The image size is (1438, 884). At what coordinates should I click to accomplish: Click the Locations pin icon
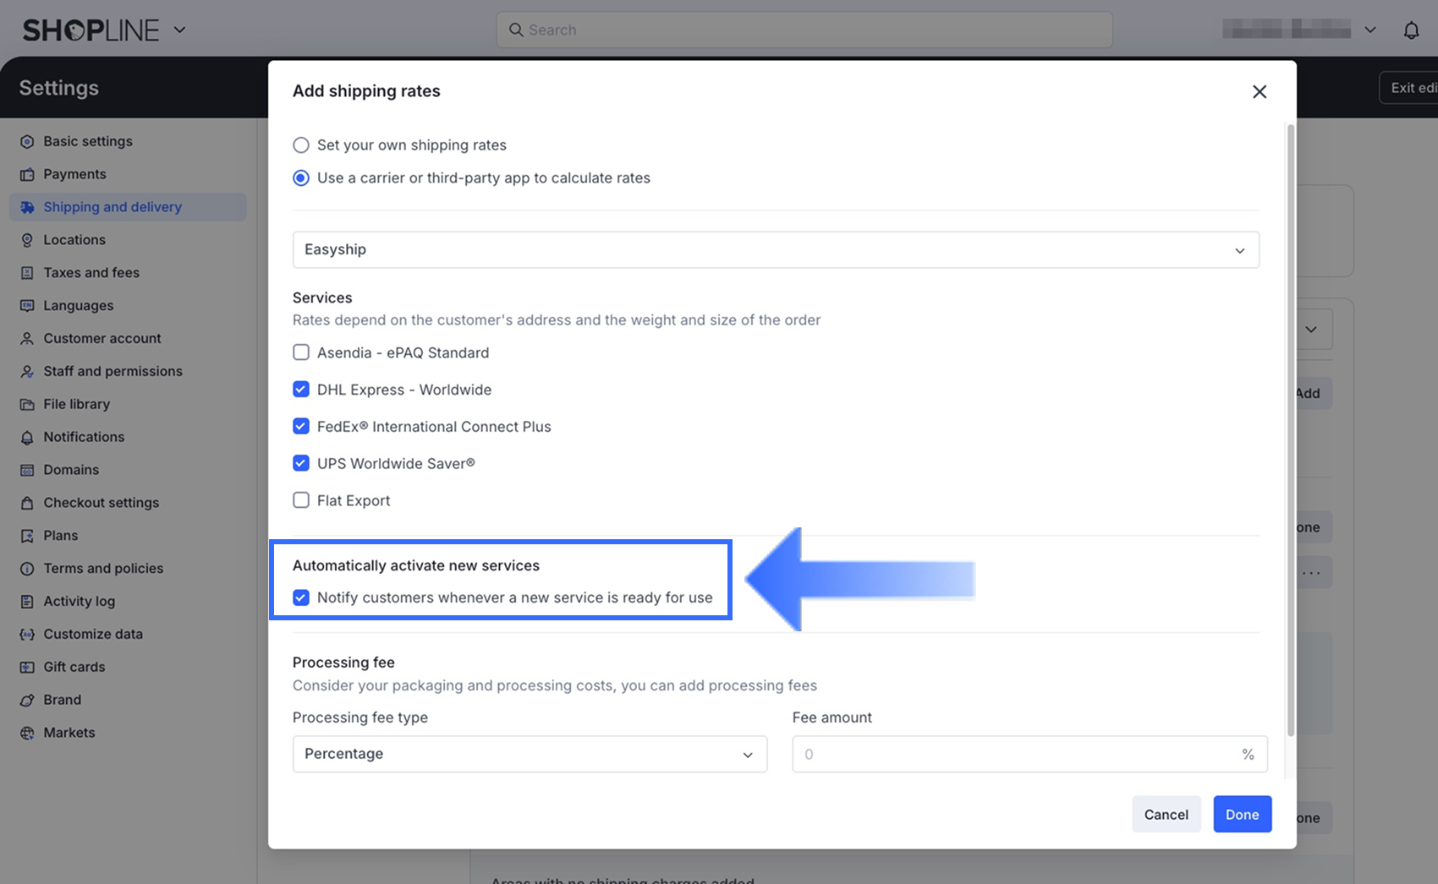tap(27, 240)
